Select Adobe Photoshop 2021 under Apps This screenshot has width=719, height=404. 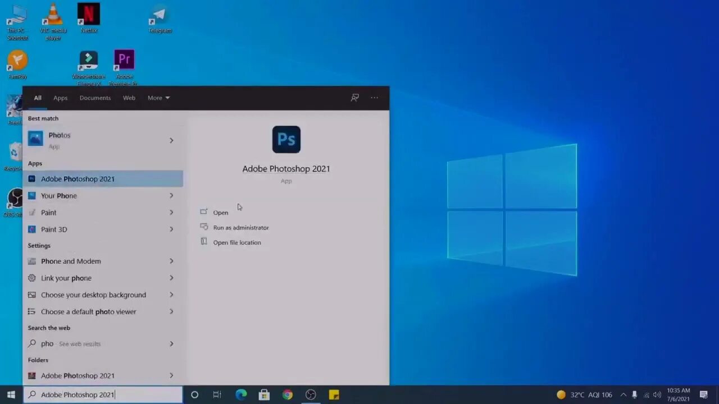pyautogui.click(x=103, y=178)
